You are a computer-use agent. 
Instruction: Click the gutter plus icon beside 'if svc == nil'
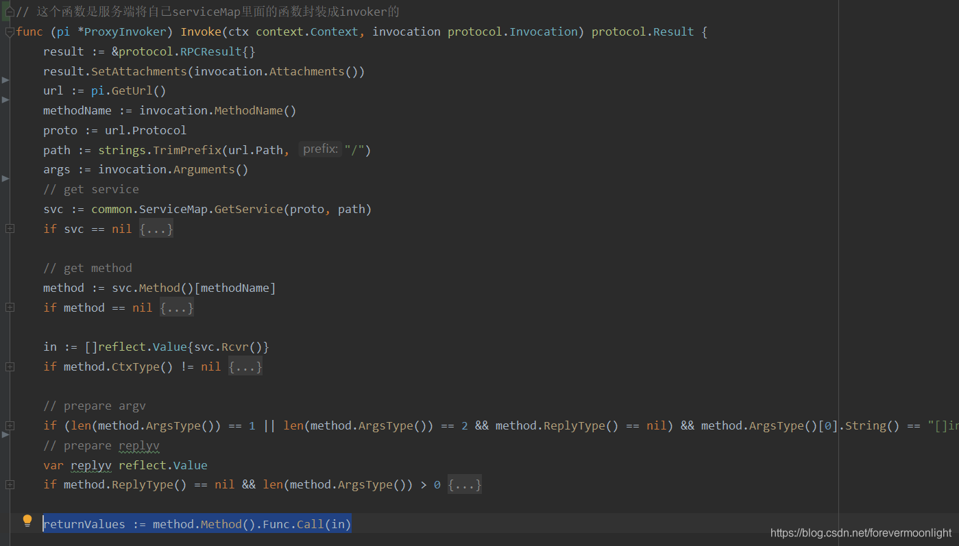point(10,229)
